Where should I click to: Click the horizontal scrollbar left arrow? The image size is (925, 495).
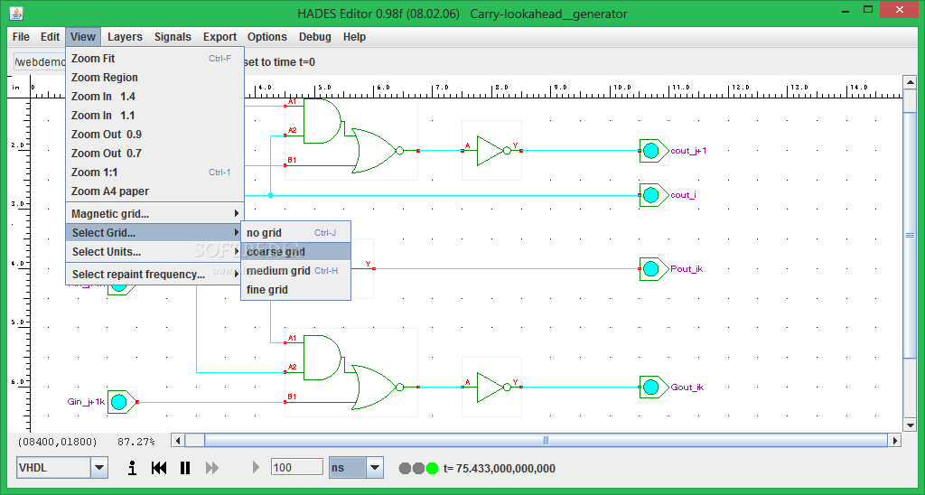tap(177, 440)
